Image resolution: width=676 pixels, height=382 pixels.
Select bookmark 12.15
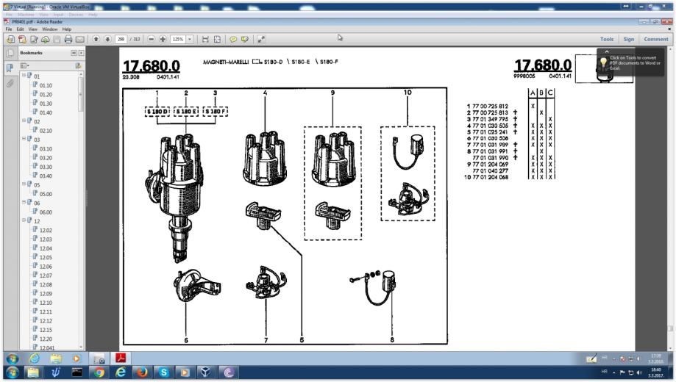pyautogui.click(x=46, y=329)
